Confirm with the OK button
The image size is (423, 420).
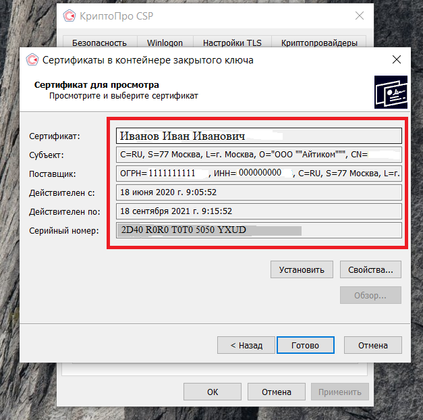coord(213,392)
